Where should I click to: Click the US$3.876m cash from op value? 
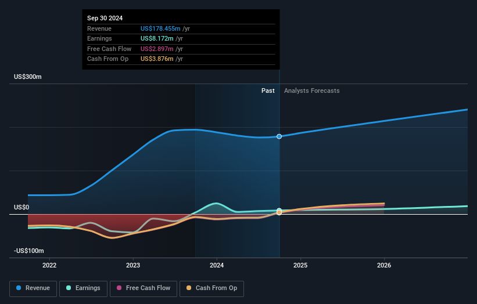click(x=157, y=59)
